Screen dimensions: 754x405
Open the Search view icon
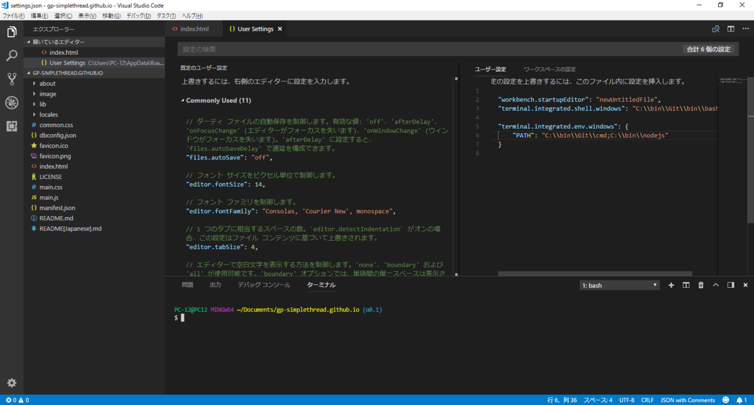click(x=12, y=56)
